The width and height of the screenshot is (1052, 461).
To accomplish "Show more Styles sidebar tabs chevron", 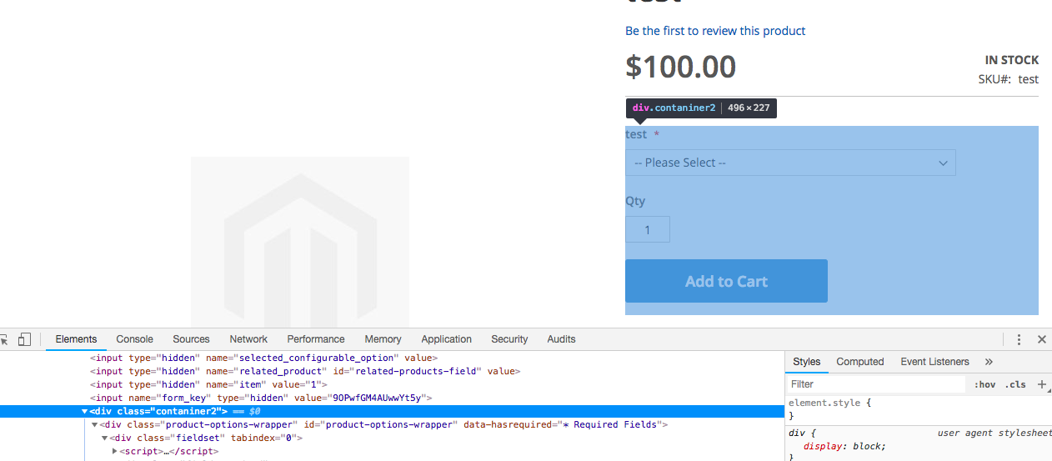I will 989,362.
